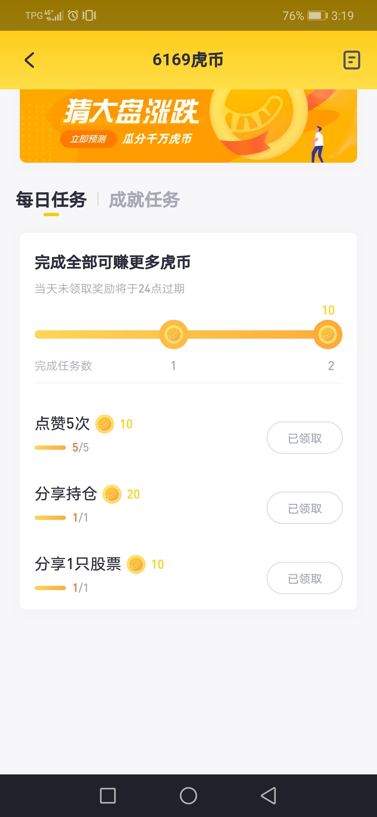Screen dimensions: 377x817
Task: Switch to the 成就任务 tab
Action: pyautogui.click(x=144, y=200)
